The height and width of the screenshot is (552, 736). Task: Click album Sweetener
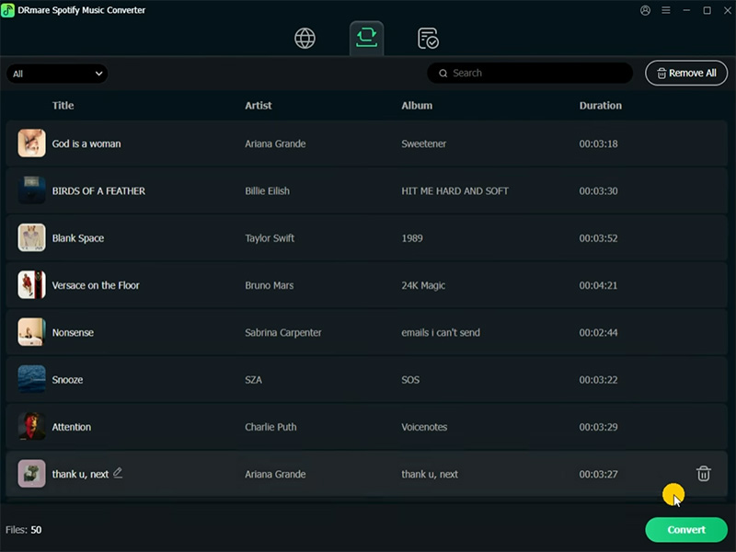pos(424,144)
